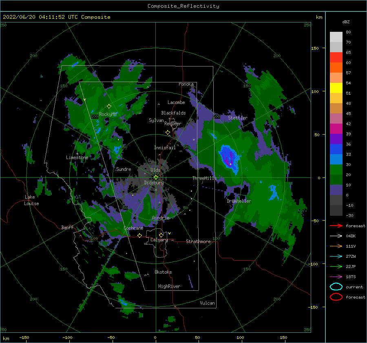The width and height of the screenshot is (367, 343).
Task: Click the red forecast ellipse legend symbol
Action: pos(336,297)
